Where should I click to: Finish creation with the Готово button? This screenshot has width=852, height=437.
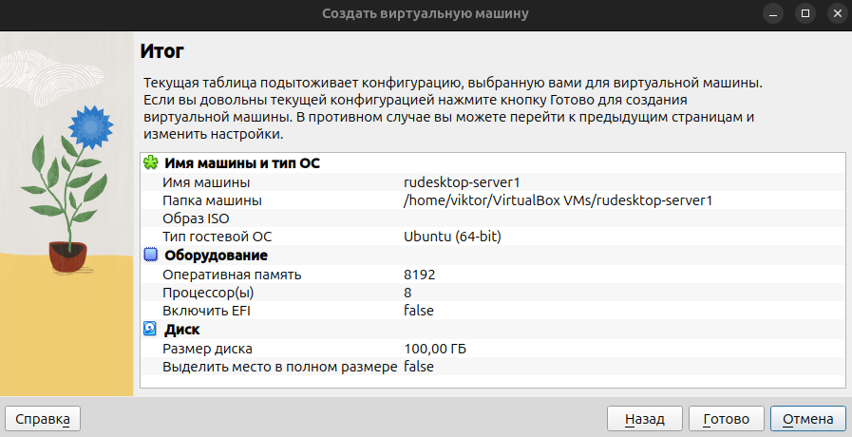pos(726,419)
